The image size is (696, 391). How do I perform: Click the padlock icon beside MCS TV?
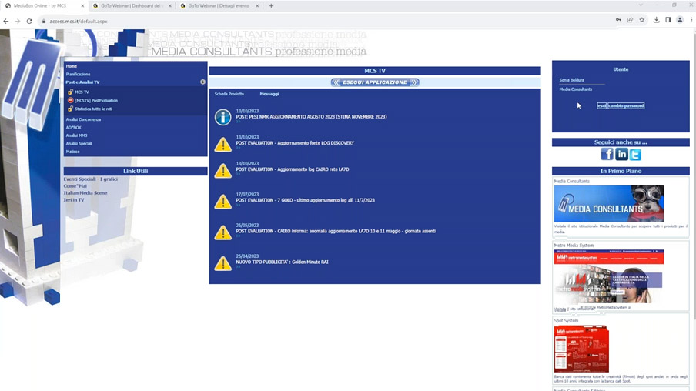(x=70, y=92)
